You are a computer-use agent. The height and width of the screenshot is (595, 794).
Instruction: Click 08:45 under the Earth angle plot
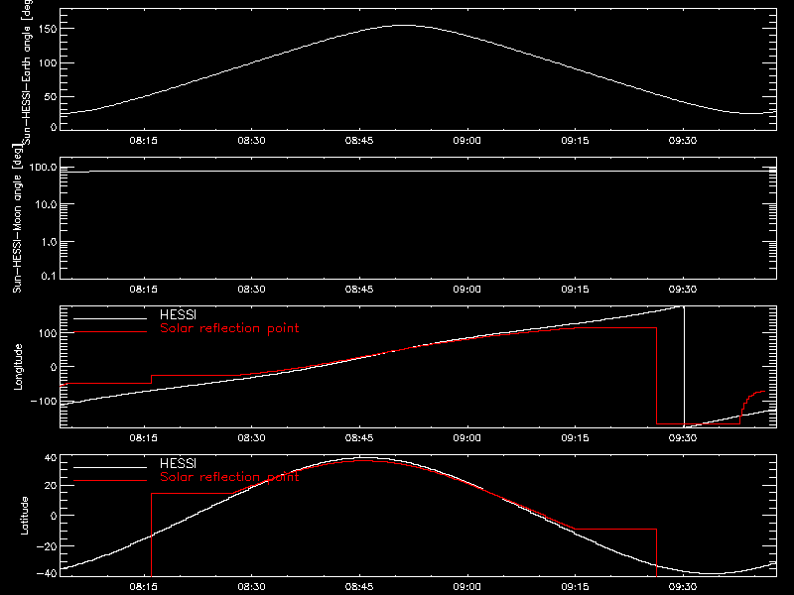coord(359,140)
